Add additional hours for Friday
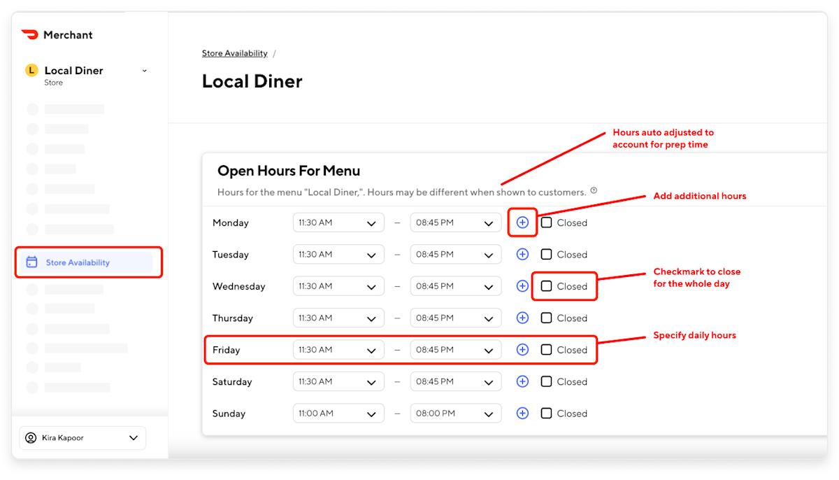 [x=522, y=350]
